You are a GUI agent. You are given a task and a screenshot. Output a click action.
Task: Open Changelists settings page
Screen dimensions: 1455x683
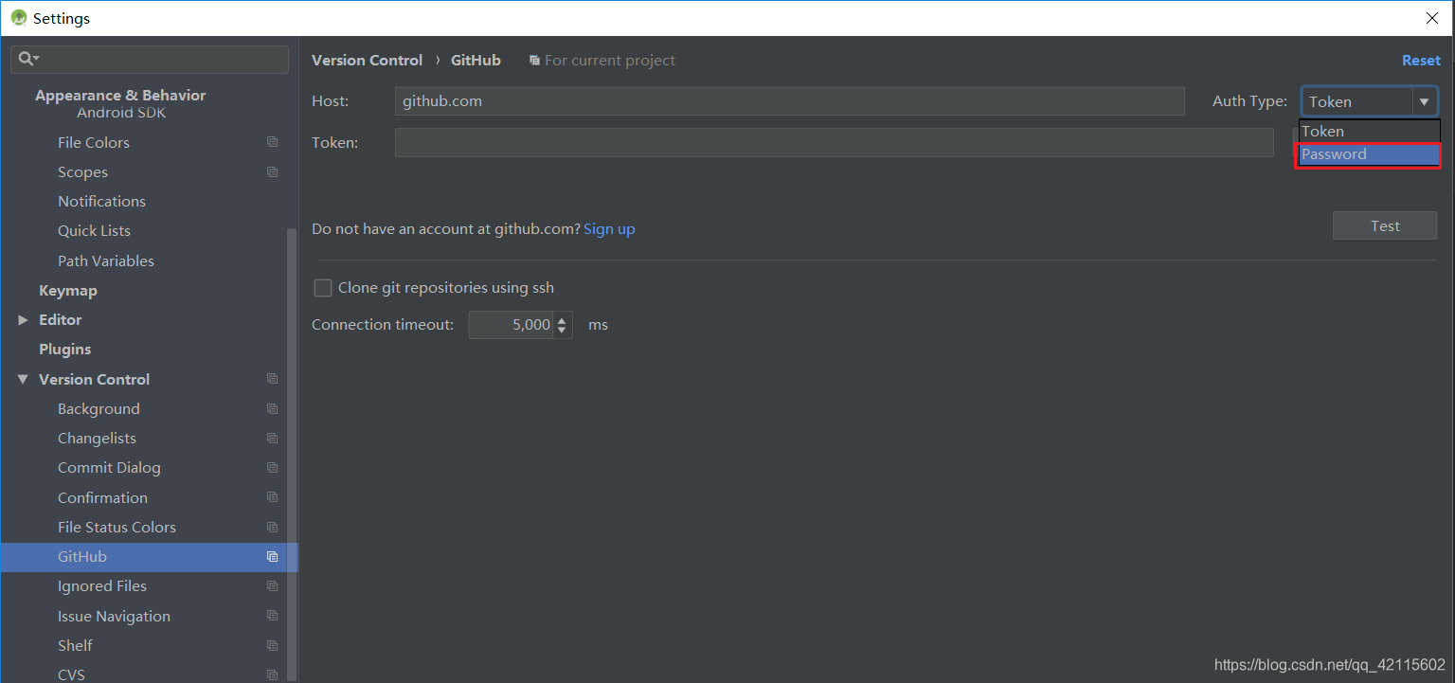(x=97, y=439)
